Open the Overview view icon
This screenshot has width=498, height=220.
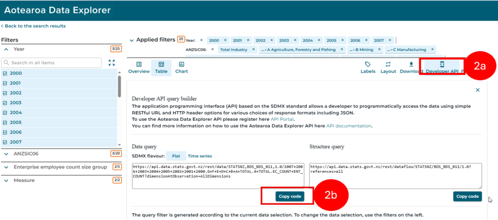click(139, 64)
